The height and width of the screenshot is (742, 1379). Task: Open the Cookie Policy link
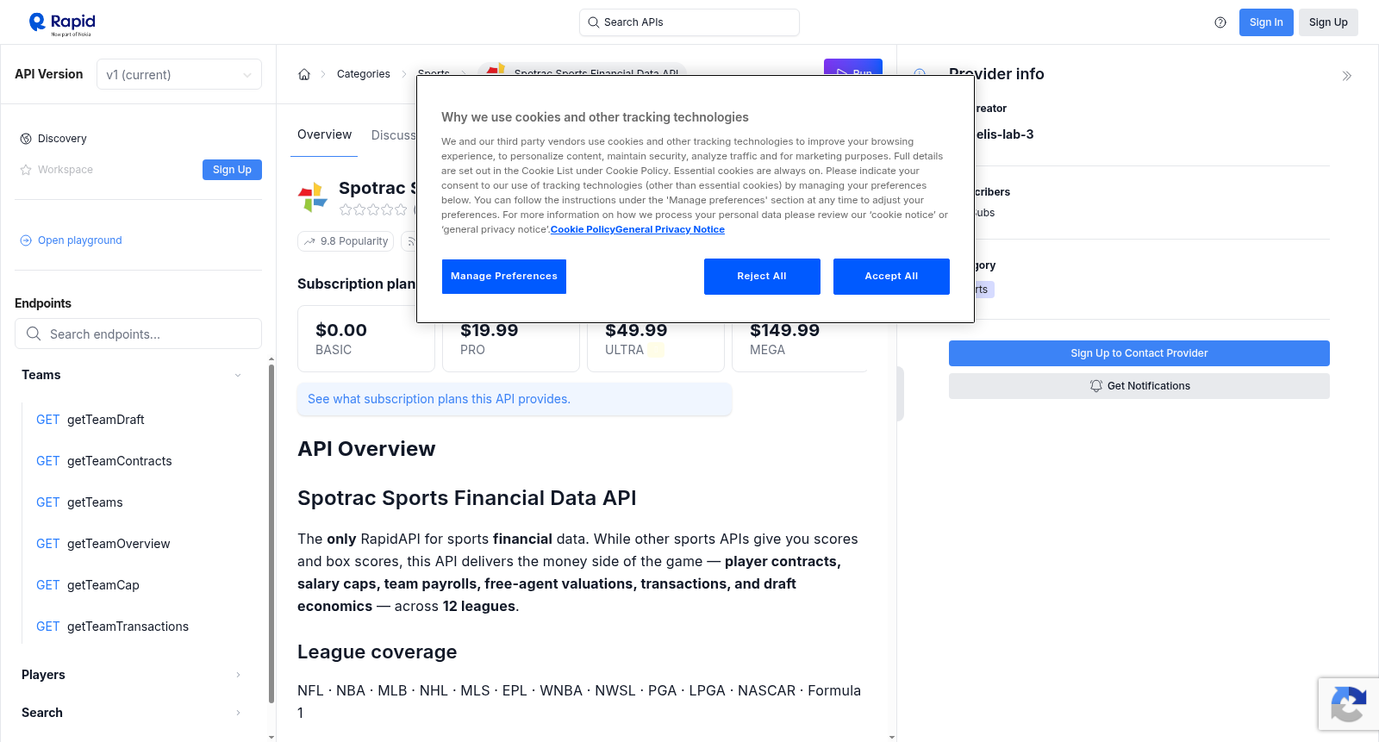tap(581, 229)
